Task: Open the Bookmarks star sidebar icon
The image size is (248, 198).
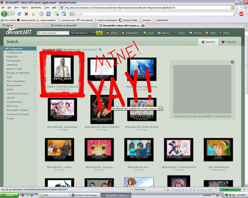Action: coord(48,14)
